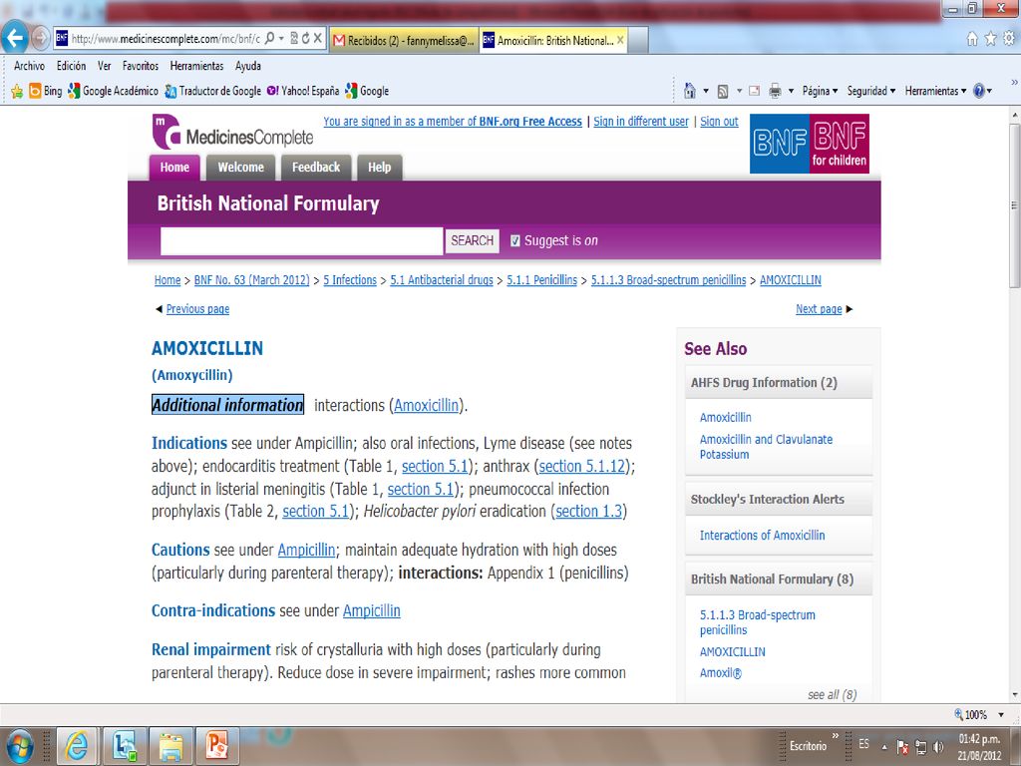This screenshot has height=766, width=1021.
Task: Open the gear Tools icon at top right
Action: click(1009, 39)
